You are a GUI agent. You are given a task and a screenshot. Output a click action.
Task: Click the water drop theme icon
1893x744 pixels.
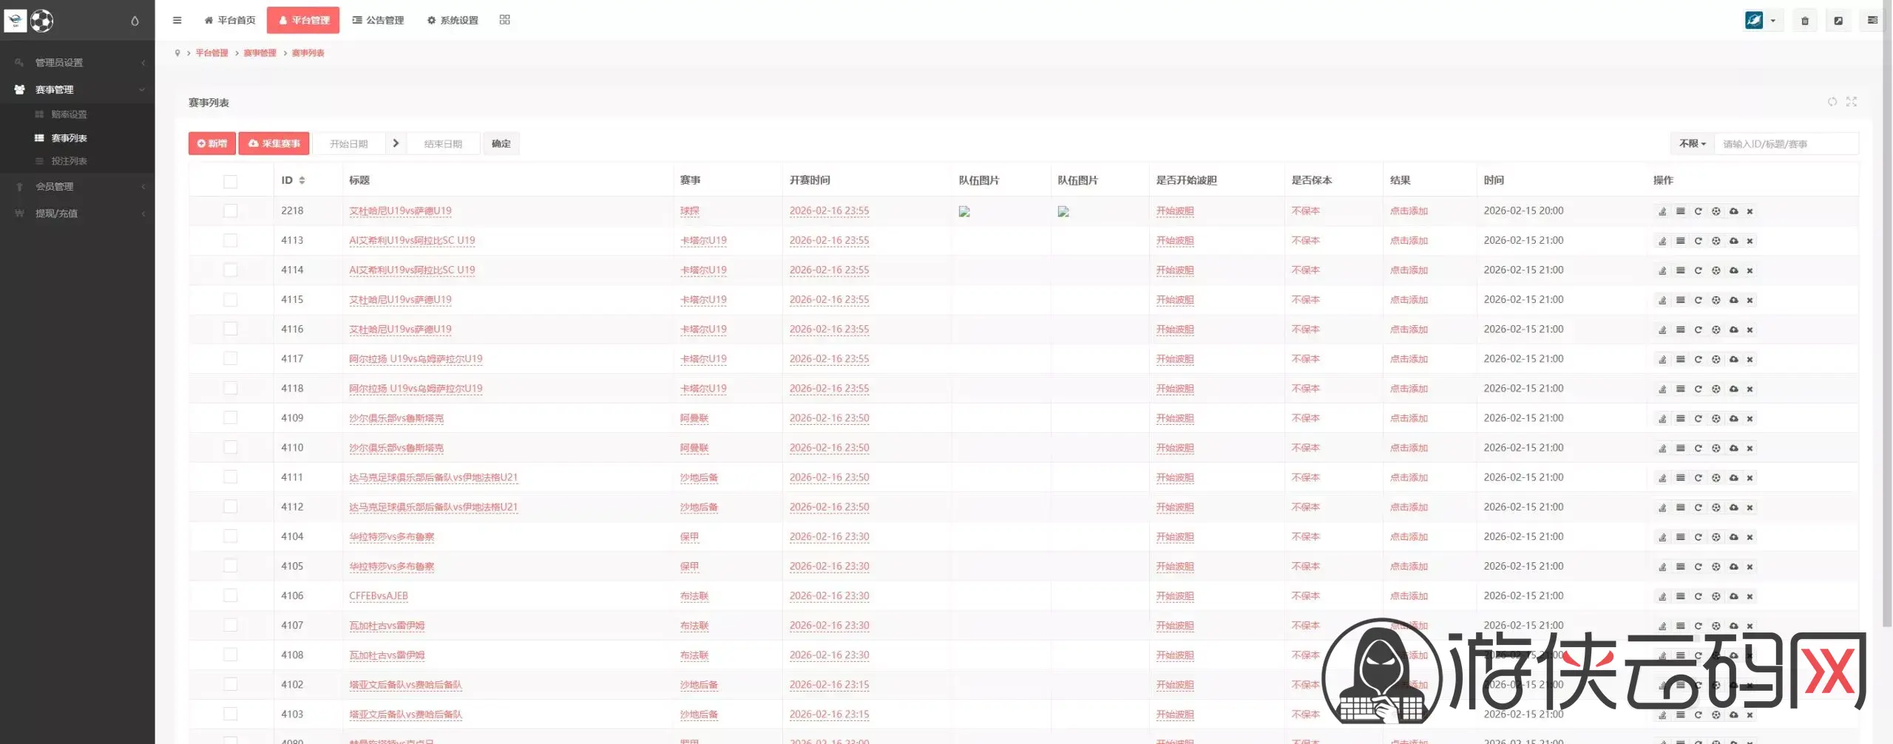point(135,21)
